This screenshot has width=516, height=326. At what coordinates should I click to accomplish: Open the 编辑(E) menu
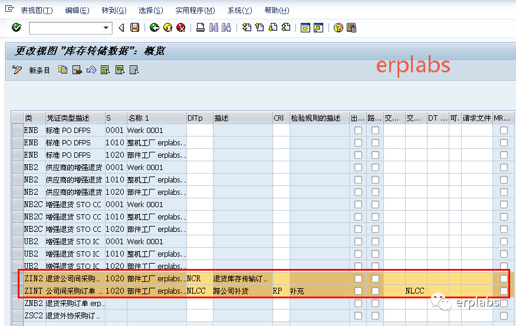[x=77, y=11]
